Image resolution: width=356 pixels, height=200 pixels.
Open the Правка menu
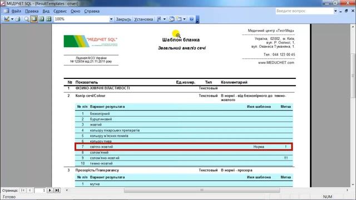(32, 11)
